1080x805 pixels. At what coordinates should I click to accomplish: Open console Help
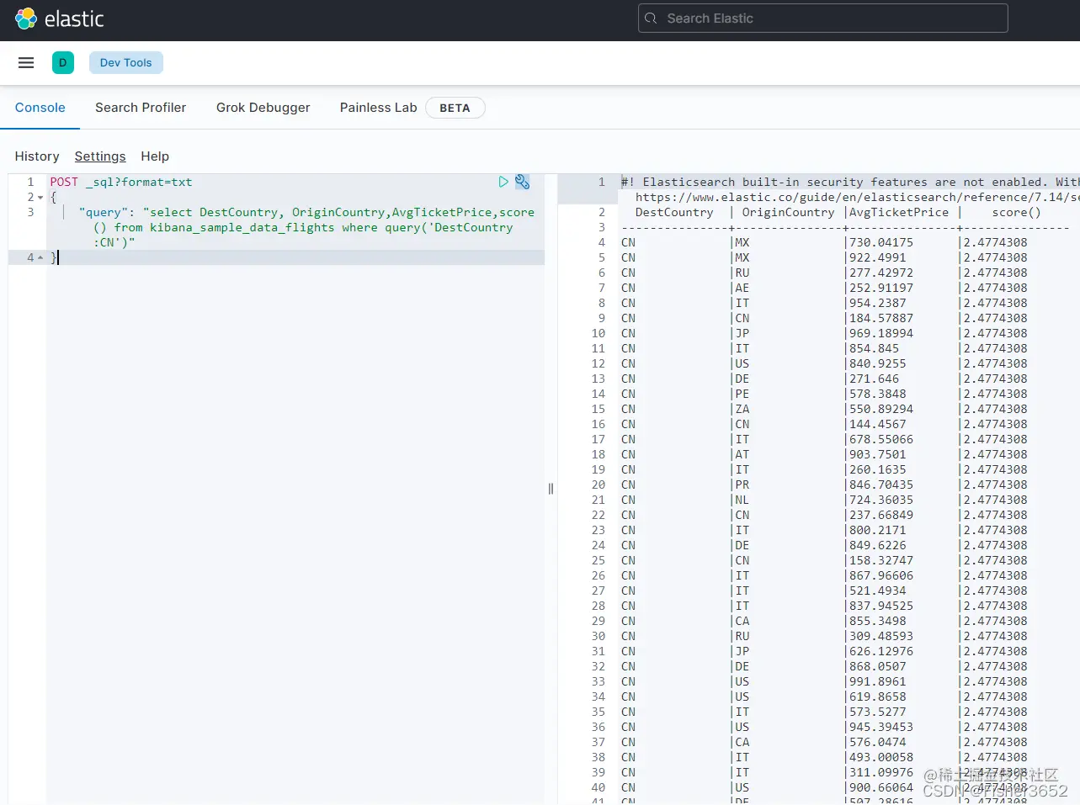coord(155,156)
